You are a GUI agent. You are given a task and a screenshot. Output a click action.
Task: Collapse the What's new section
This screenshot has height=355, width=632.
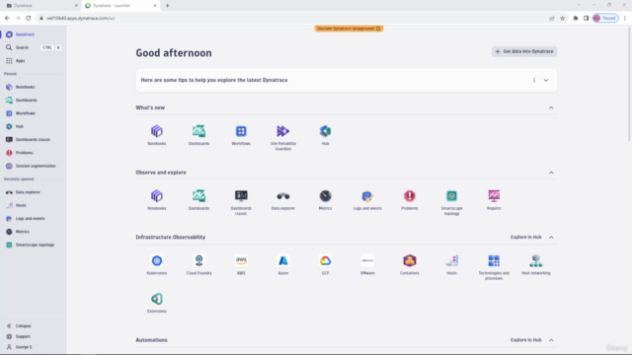point(551,107)
